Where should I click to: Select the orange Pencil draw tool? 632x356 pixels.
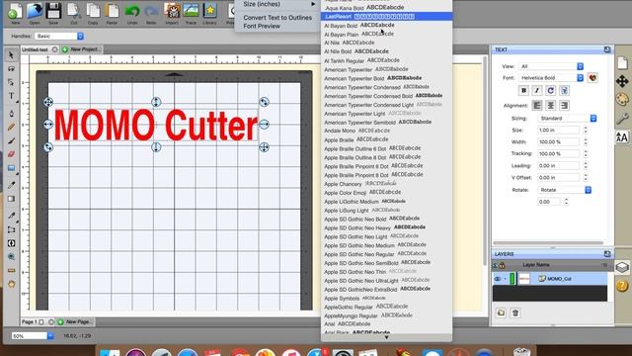coord(11,128)
